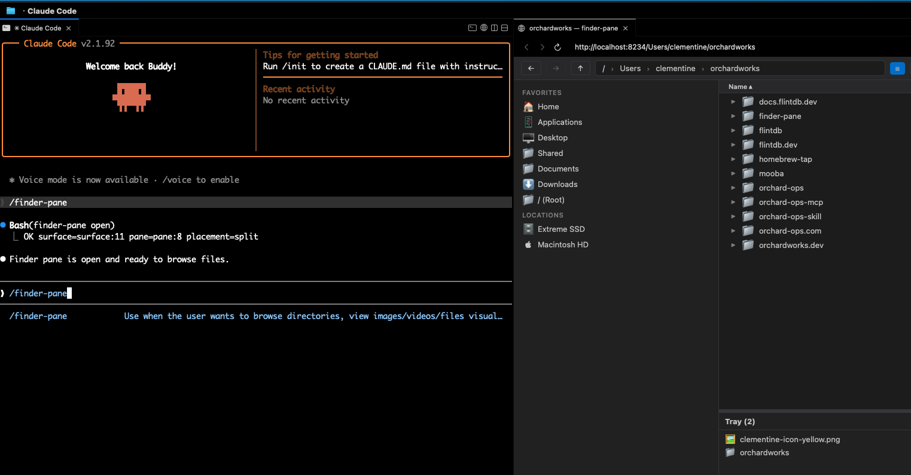This screenshot has height=475, width=911.
Task: Switch to orchardworks — finder-pane tab
Action: click(x=574, y=28)
